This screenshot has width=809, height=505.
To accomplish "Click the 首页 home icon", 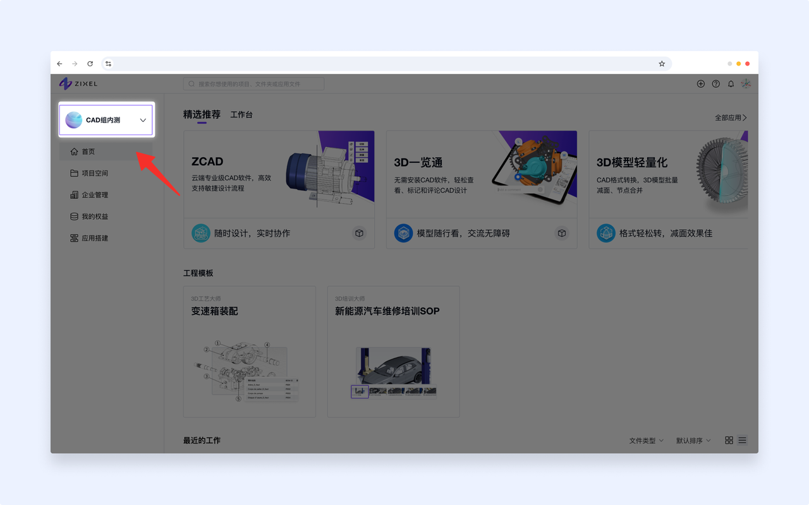I will (74, 151).
